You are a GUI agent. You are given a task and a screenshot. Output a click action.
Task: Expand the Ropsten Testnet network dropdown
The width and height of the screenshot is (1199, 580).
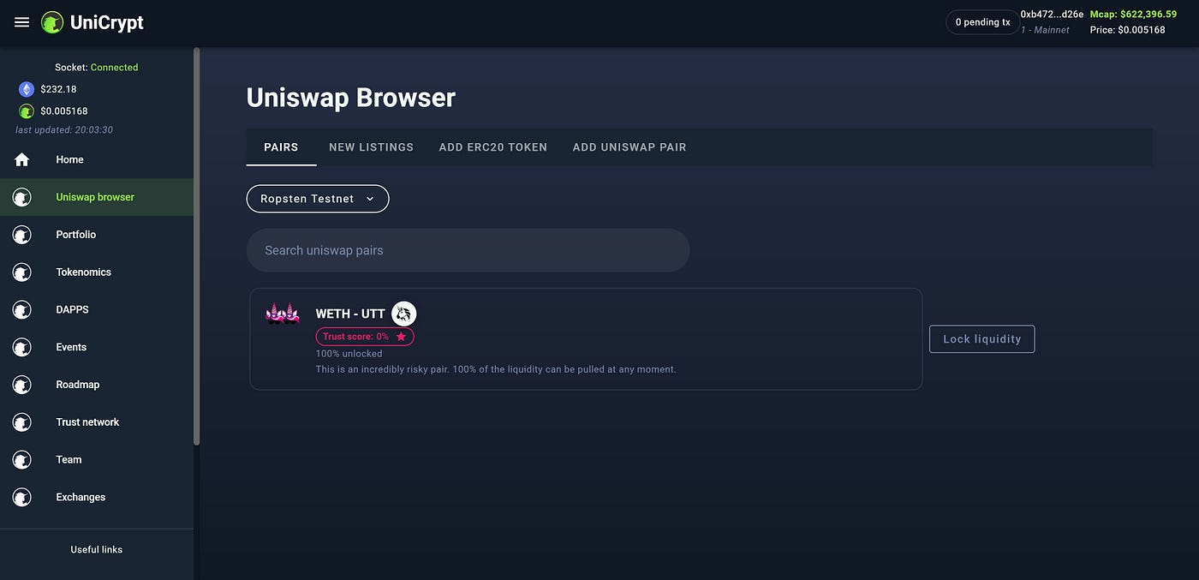coord(318,199)
